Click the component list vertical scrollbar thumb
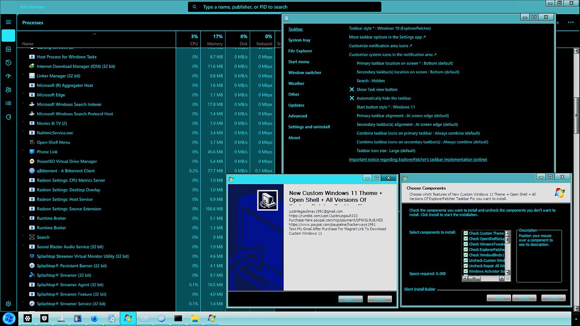580x326 pixels. tap(508, 240)
